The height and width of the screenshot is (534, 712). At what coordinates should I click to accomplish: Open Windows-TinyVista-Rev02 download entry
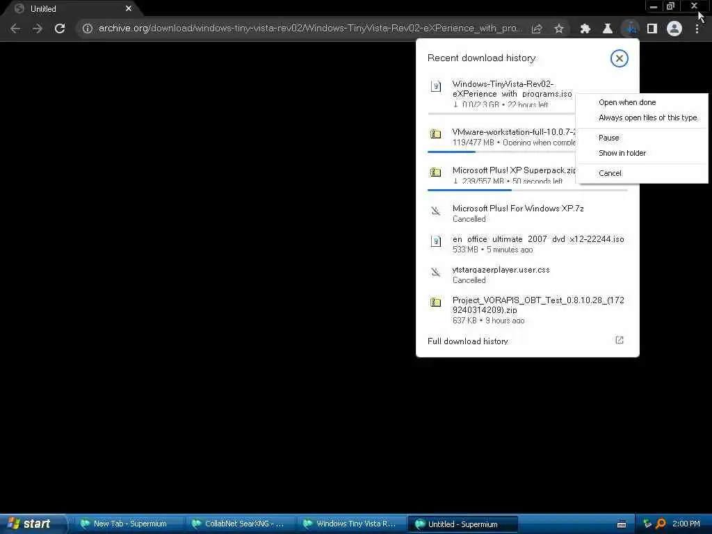(x=501, y=94)
